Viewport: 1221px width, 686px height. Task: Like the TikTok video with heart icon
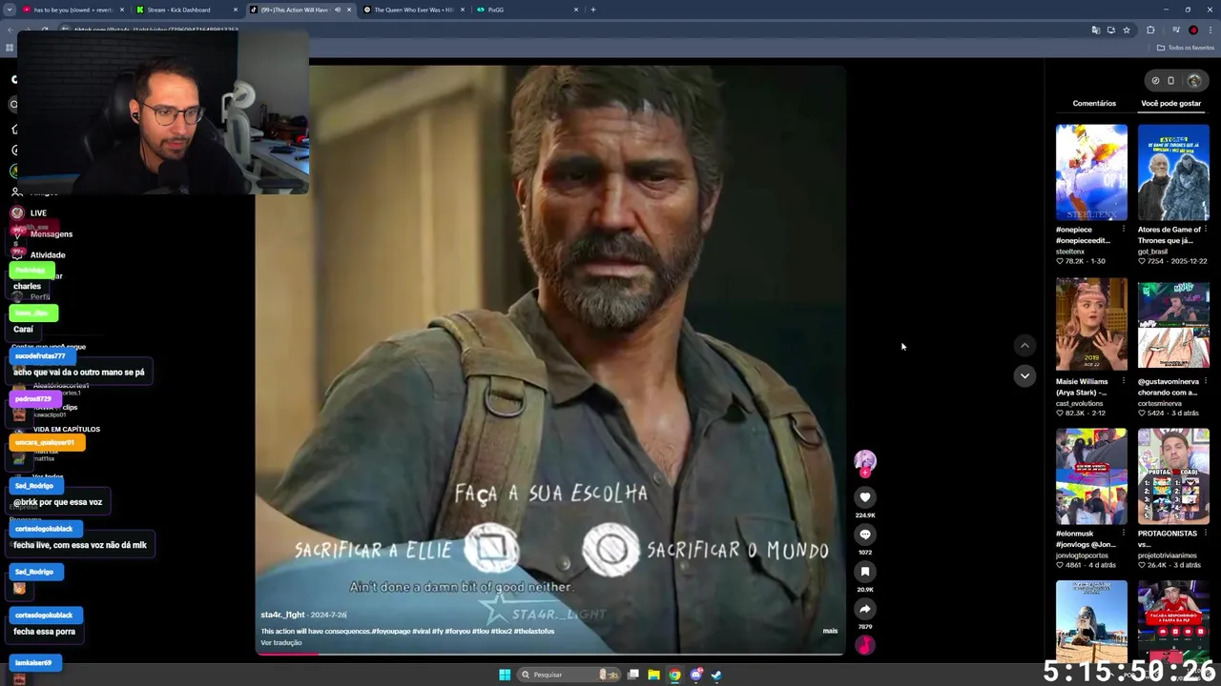865,497
